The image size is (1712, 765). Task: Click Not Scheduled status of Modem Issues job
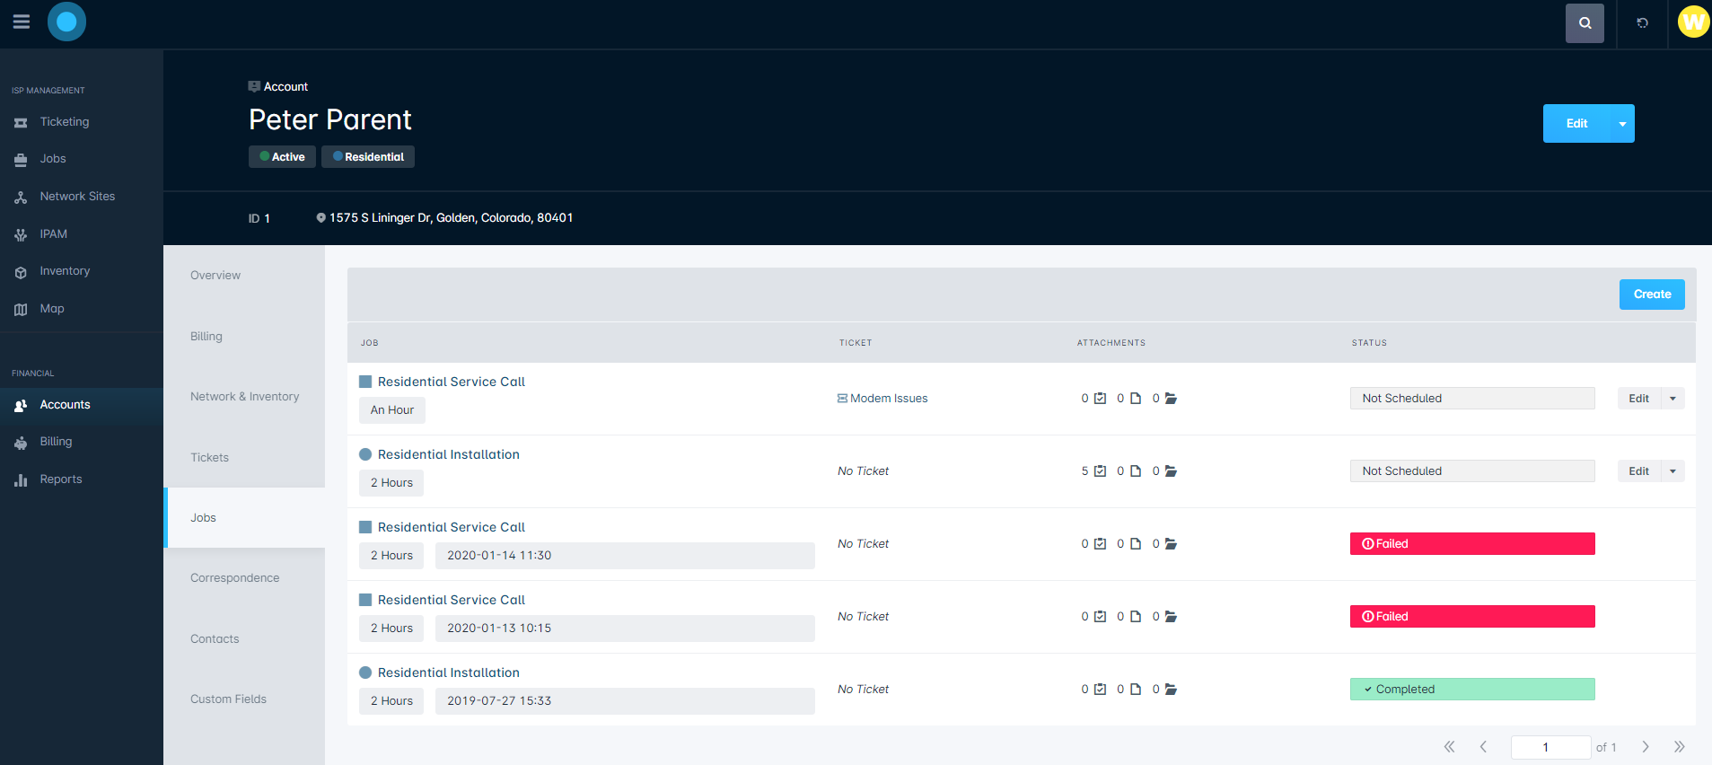point(1472,399)
